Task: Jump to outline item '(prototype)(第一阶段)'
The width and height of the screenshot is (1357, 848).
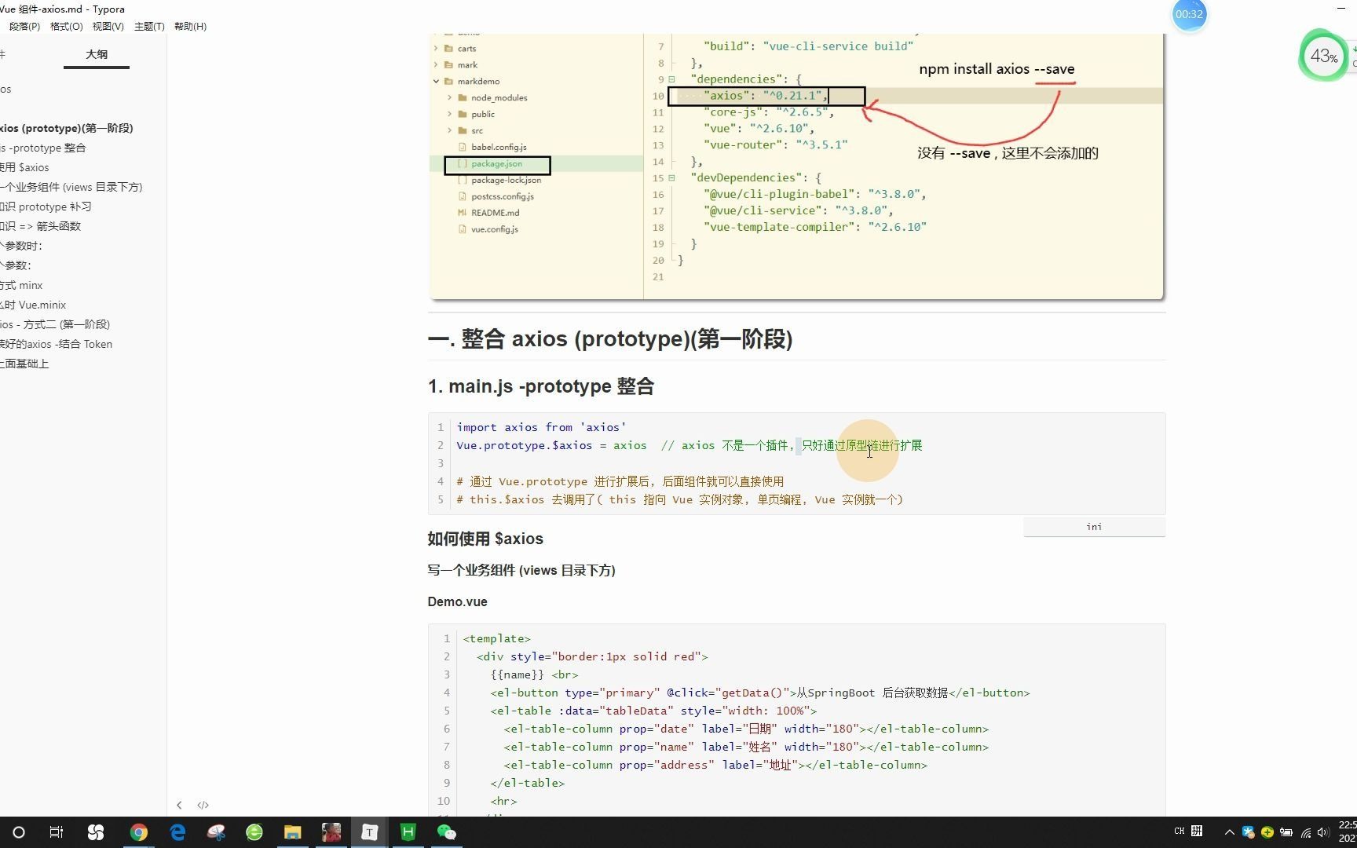Action: 67,128
